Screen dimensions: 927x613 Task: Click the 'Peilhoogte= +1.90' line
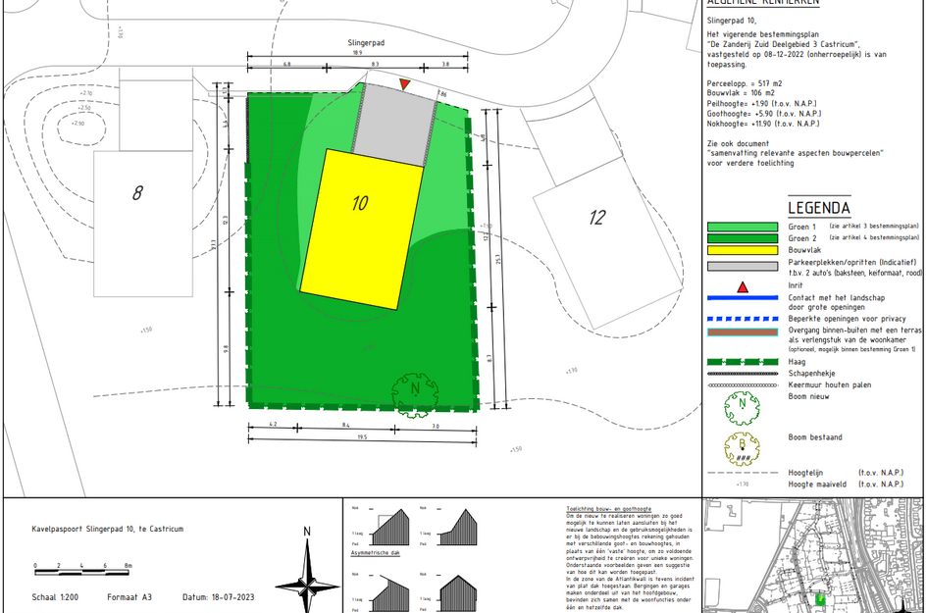(761, 103)
